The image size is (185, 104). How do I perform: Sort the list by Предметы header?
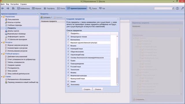point(75,34)
